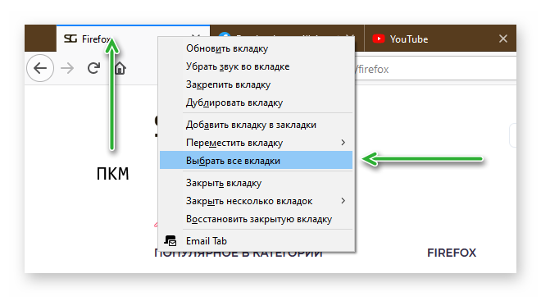This screenshot has height=301, width=541.
Task: Select Убрать звук во вкладке
Action: click(256, 66)
